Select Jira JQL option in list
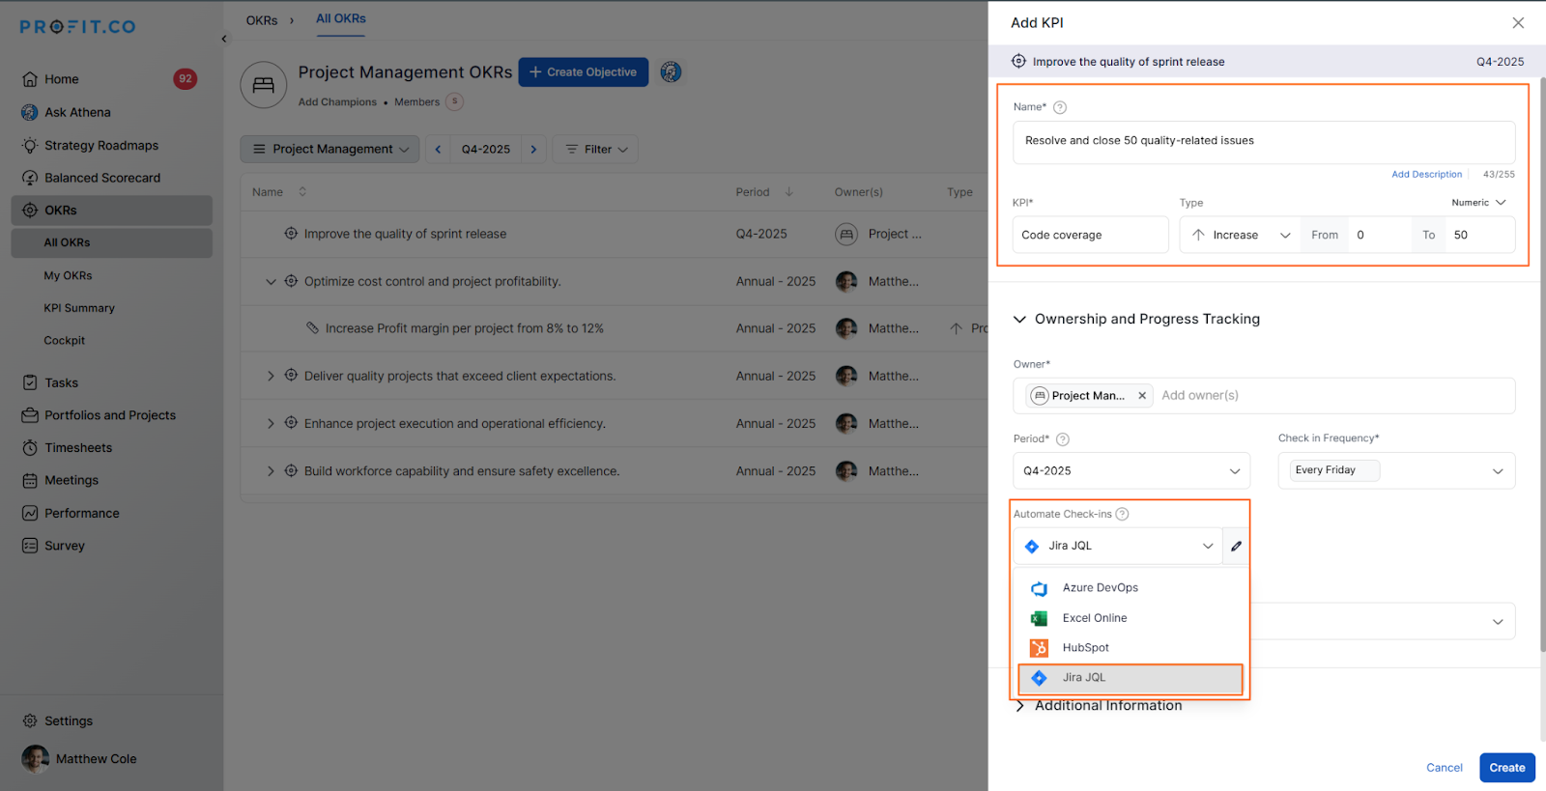Image resolution: width=1546 pixels, height=791 pixels. click(x=1131, y=678)
